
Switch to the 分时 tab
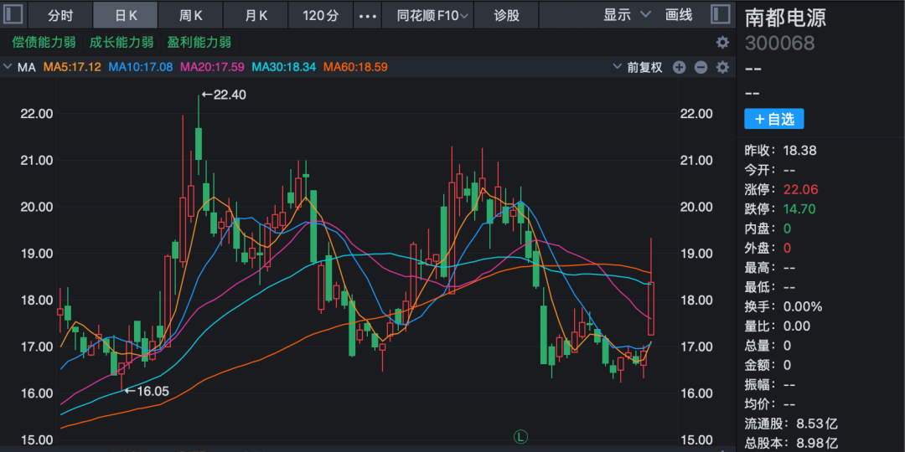[x=60, y=15]
